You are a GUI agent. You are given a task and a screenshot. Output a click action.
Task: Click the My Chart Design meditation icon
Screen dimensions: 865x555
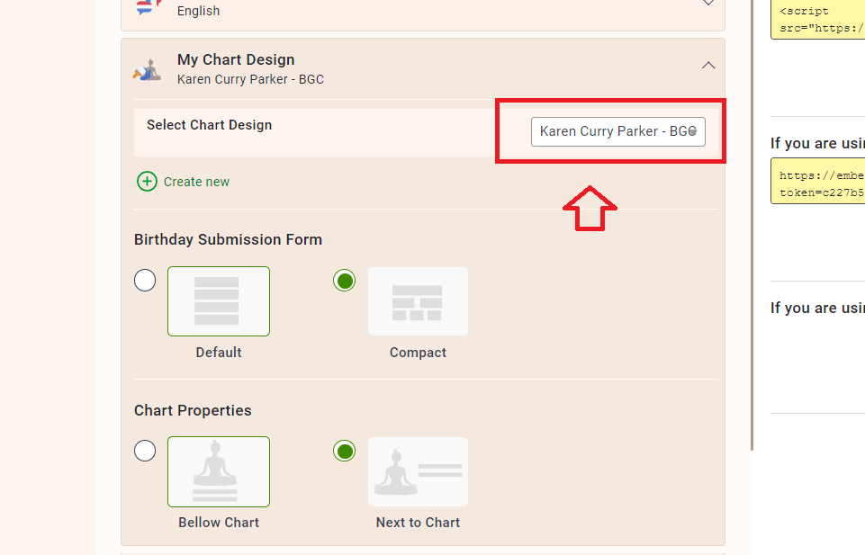(x=147, y=70)
